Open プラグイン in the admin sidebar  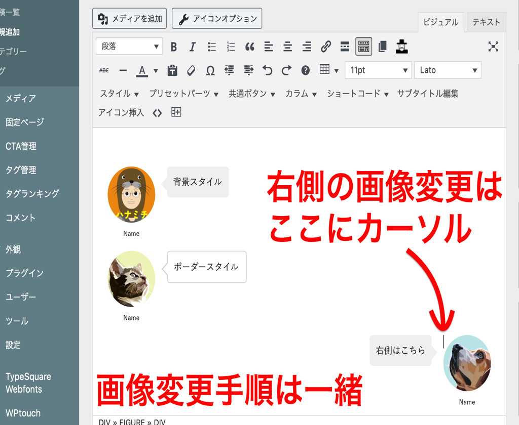(x=24, y=273)
